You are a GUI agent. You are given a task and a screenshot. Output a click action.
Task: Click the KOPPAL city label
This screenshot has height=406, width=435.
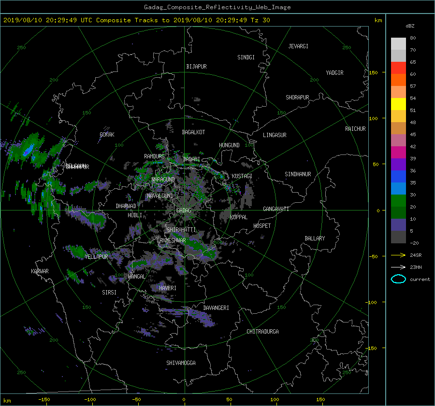[239, 217]
